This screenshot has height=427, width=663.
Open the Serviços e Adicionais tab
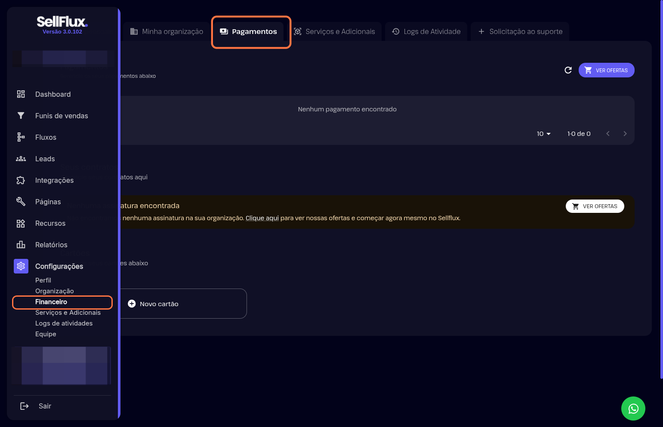point(334,31)
